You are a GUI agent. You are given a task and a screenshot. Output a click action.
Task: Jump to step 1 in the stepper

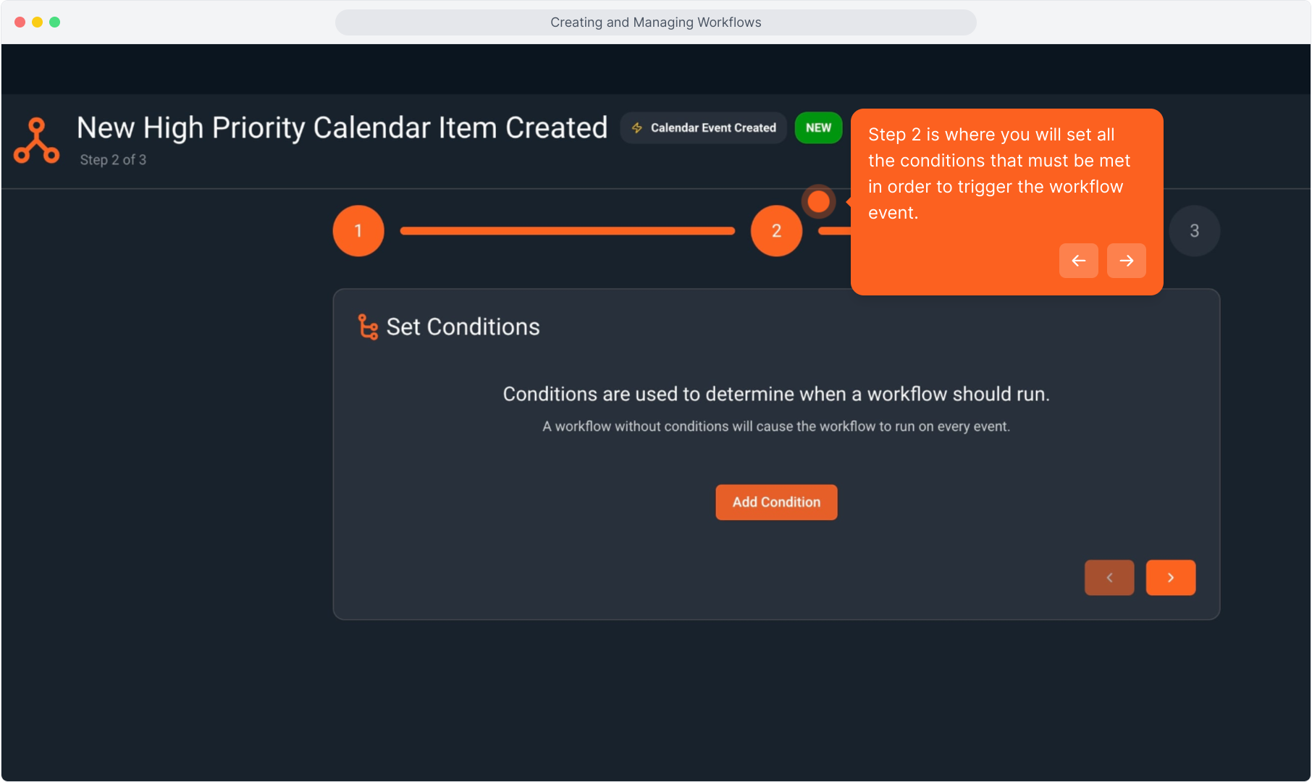tap(358, 231)
